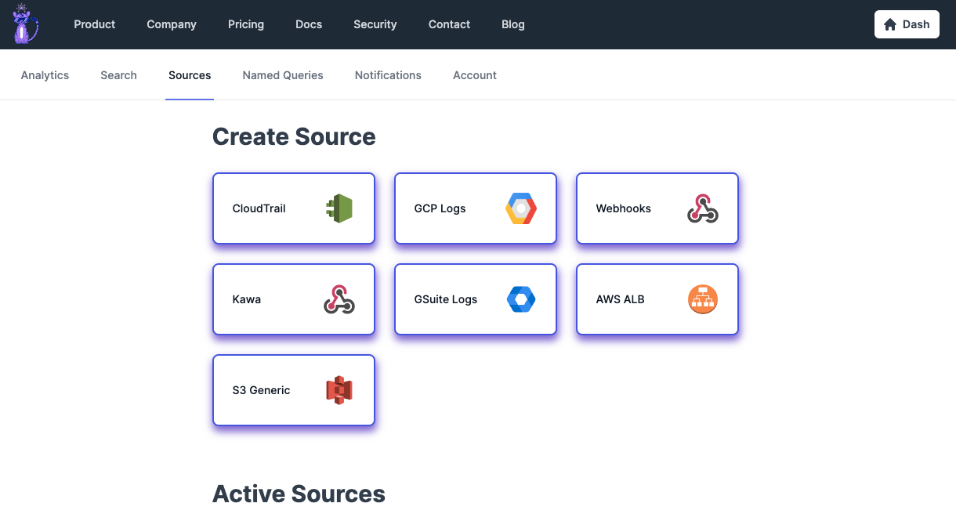The width and height of the screenshot is (956, 532).
Task: Click the Webhooks source icon
Action: 703,208
